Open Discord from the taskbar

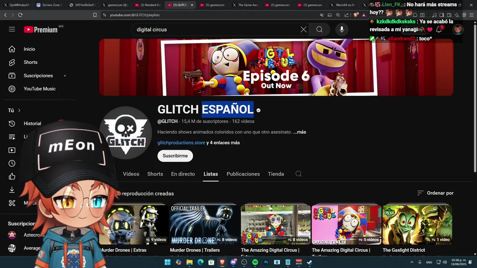(x=233, y=262)
